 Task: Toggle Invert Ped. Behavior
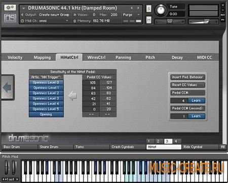(187, 77)
